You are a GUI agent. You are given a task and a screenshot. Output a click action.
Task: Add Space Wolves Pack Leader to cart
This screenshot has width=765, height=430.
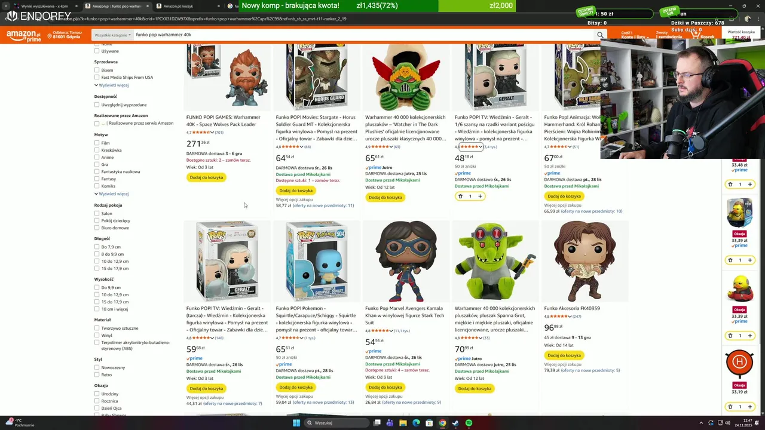coord(206,177)
